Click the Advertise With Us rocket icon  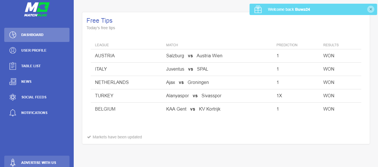coord(13,162)
